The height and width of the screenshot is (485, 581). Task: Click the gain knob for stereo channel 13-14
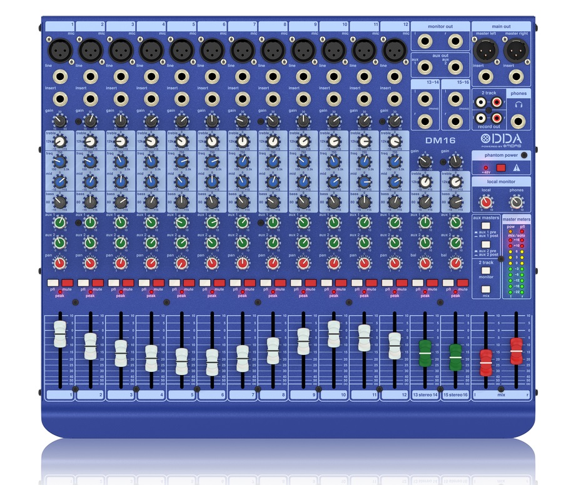click(425, 161)
